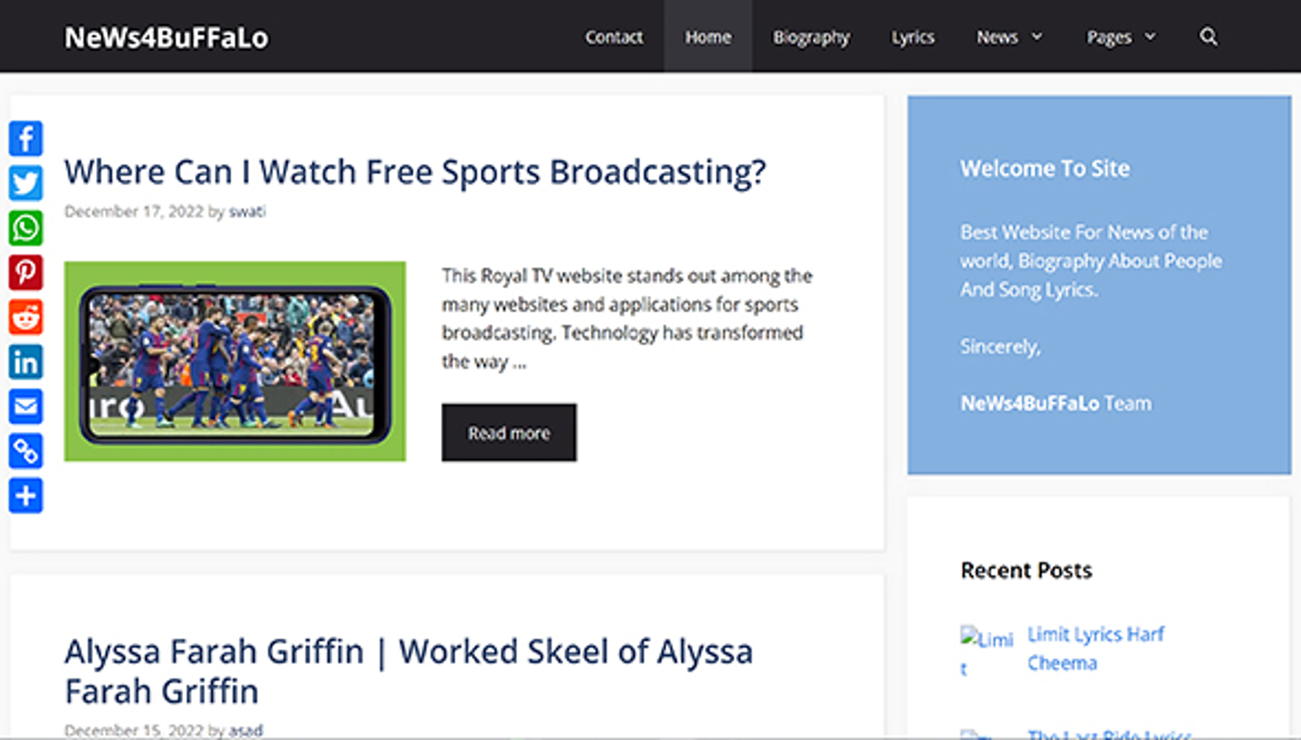Share via the WhatsApp icon
The width and height of the screenshot is (1301, 740).
(x=25, y=228)
